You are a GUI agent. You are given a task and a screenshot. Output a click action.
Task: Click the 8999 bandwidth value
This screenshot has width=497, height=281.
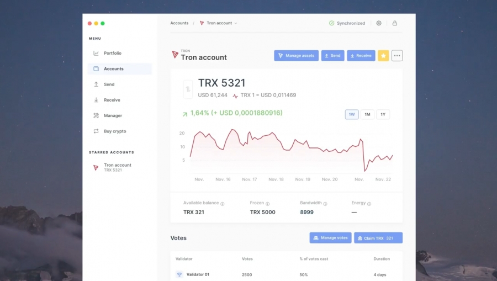click(x=307, y=212)
